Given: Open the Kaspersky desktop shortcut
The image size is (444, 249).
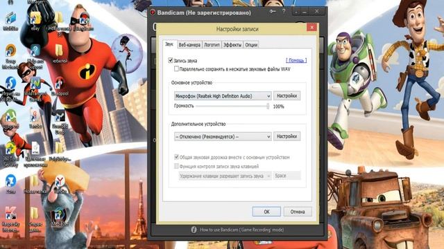Looking at the screenshot, I should point(10,219).
